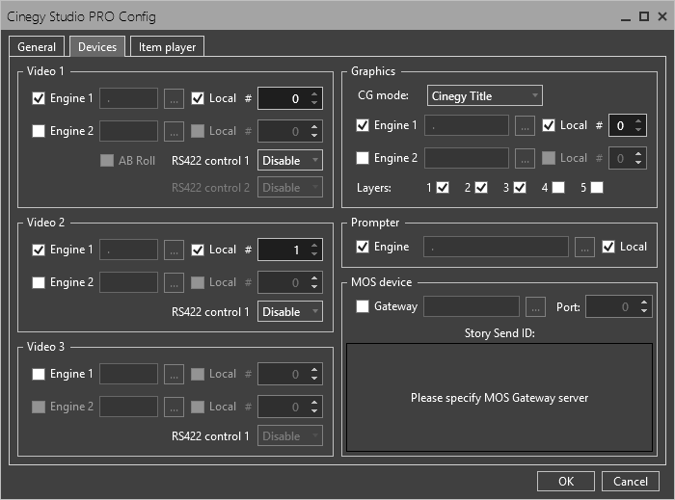Open Video 1 RS422 control 1 dropdown

pos(290,160)
